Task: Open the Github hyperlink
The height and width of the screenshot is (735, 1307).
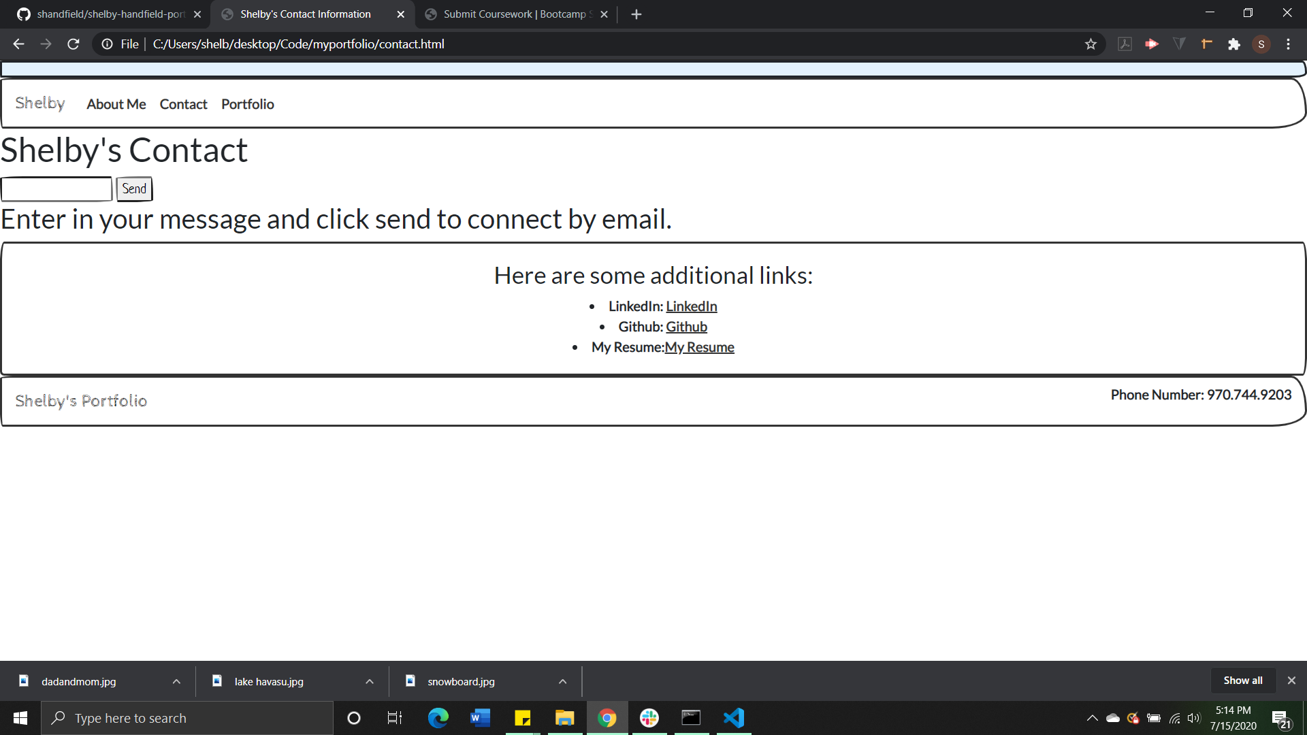Action: [686, 327]
